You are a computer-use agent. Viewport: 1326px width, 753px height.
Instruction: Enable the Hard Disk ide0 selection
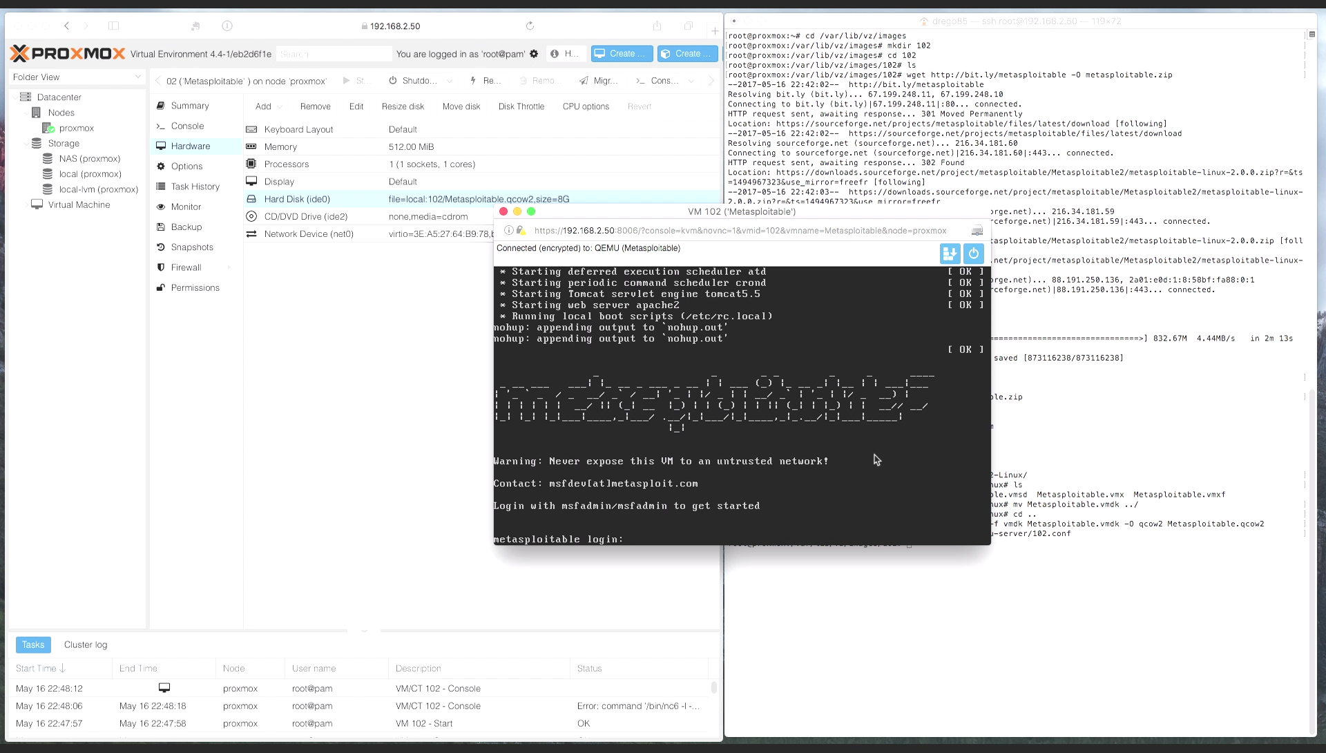[x=296, y=198]
